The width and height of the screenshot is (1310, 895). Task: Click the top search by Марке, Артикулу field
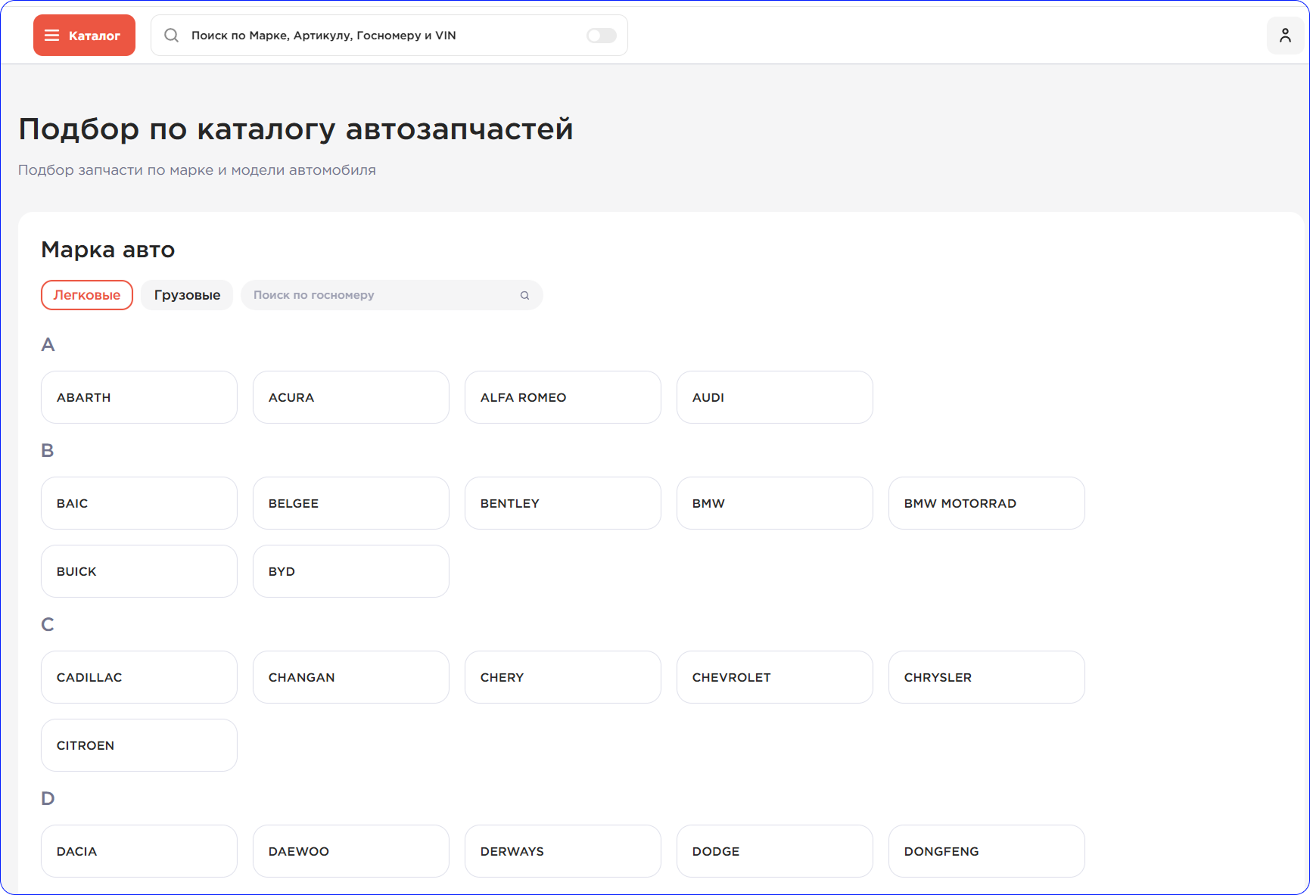pos(378,36)
